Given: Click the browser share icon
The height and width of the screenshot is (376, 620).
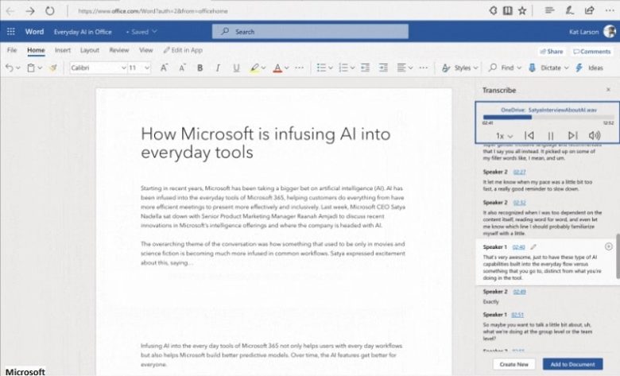Looking at the screenshot, I should [x=590, y=10].
